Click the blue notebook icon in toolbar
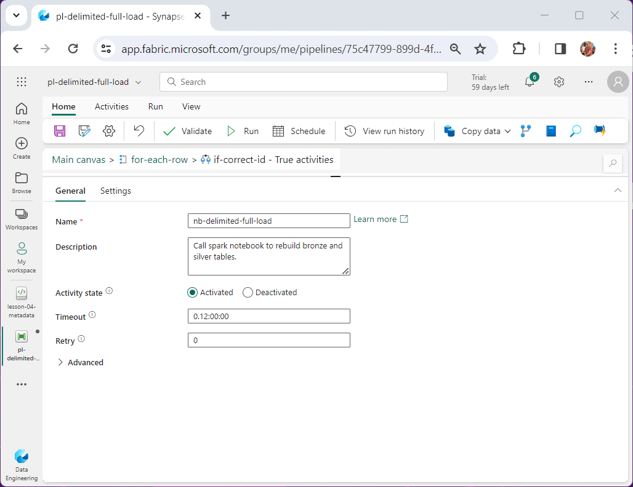The image size is (633, 487). pyautogui.click(x=550, y=130)
